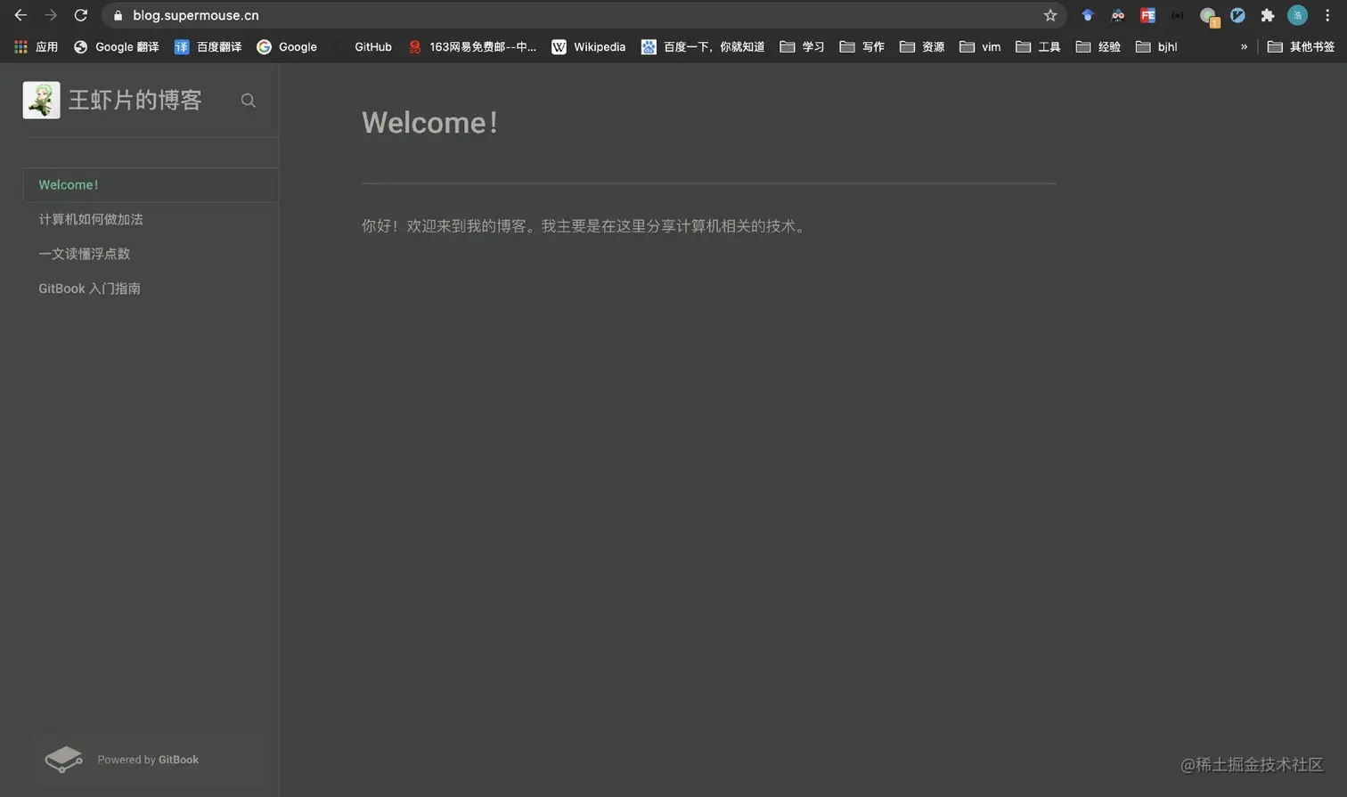Click the browser back arrow

point(20,15)
